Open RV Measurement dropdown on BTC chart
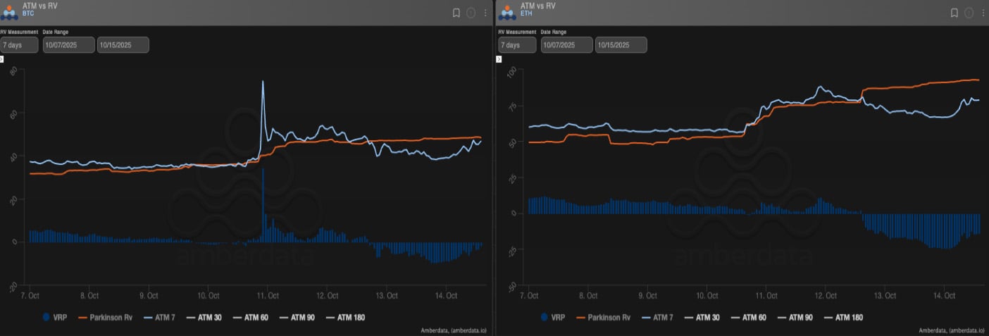Screen dimensions: 989x336 19,45
